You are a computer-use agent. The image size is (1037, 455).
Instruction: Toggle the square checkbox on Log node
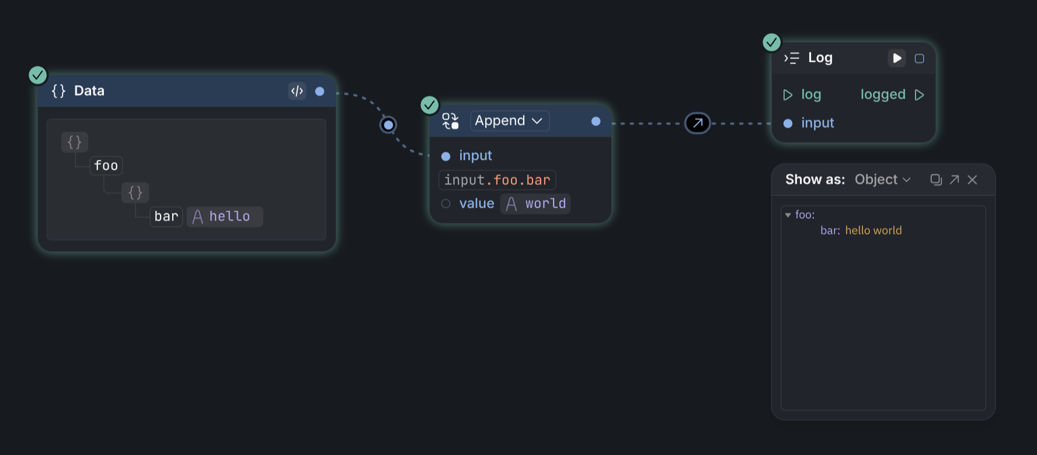click(x=919, y=58)
